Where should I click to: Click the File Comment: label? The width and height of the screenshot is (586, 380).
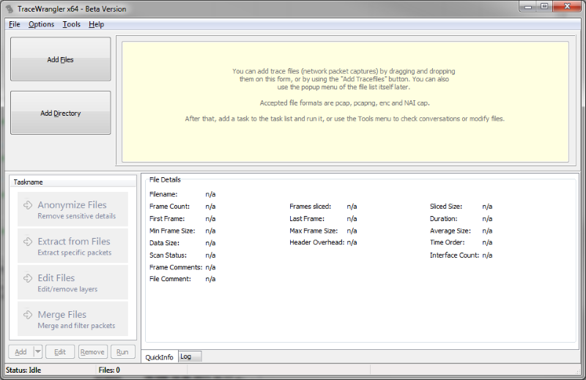coord(170,279)
